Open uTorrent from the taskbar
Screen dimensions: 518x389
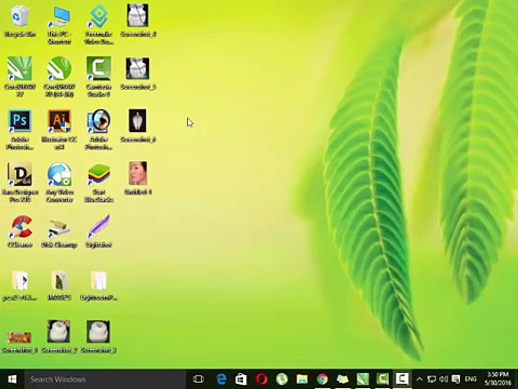click(282, 379)
